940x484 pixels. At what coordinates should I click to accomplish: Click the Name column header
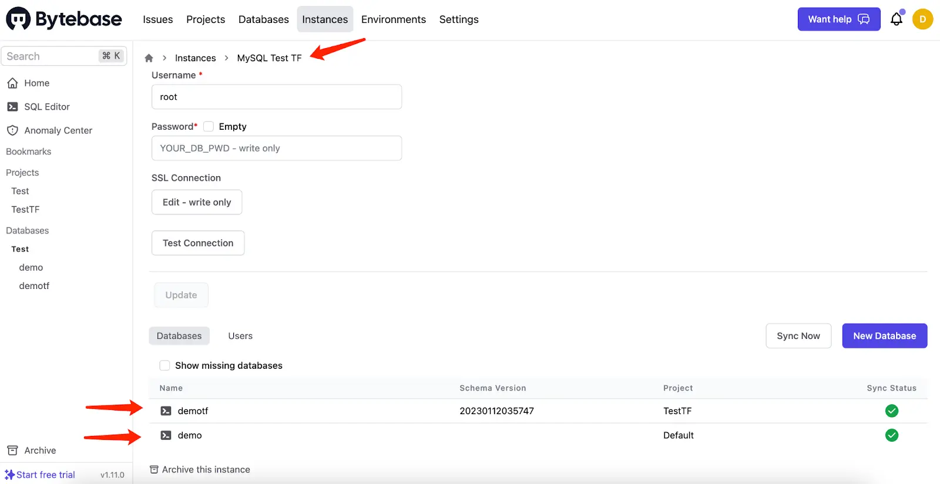171,388
